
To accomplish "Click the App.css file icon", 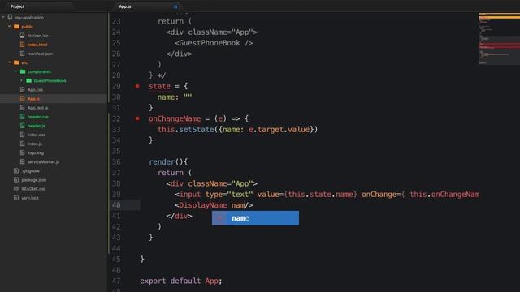I will click(x=22, y=90).
